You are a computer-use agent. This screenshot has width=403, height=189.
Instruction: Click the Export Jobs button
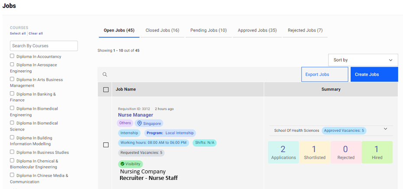325,74
